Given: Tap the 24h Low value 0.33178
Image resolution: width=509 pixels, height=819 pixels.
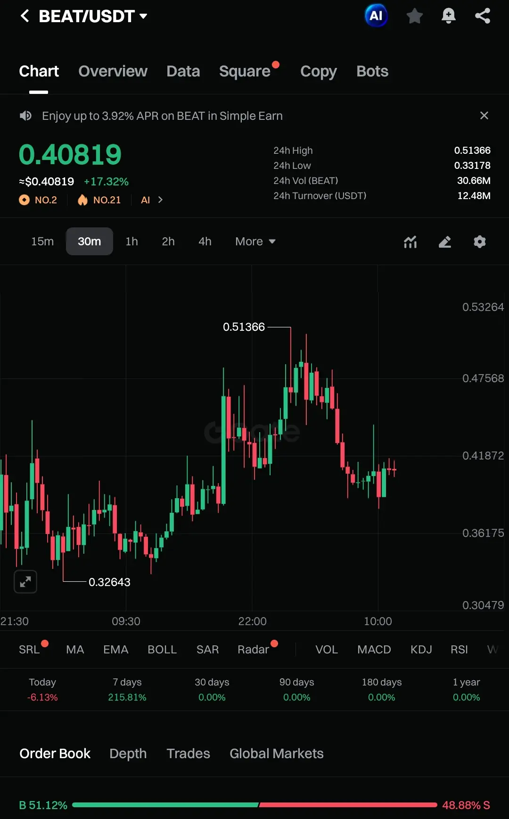Looking at the screenshot, I should click(472, 166).
